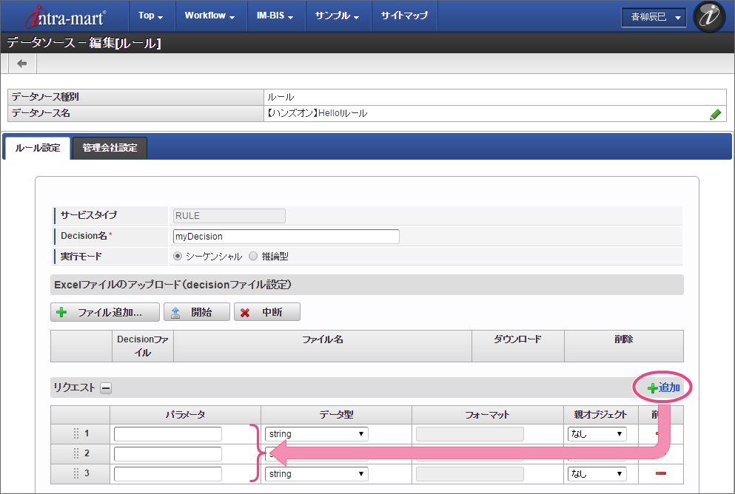
Task: Click the parameter input field in row 2
Action: [x=168, y=454]
